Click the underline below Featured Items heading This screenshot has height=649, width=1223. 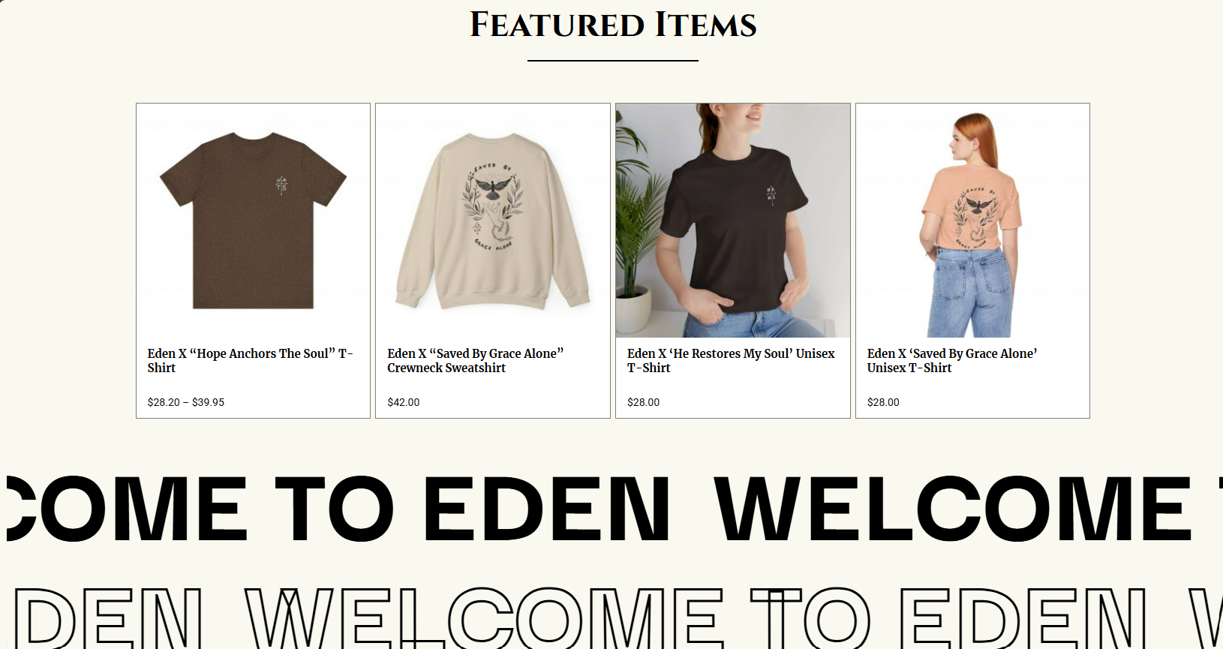click(613, 61)
